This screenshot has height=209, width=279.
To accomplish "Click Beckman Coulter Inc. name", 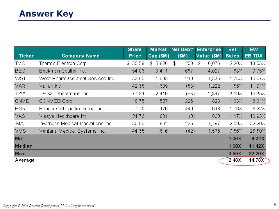I will tap(63, 71).
